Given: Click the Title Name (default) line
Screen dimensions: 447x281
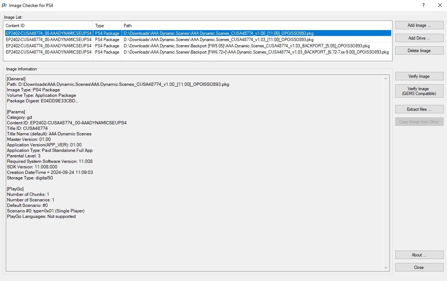Looking at the screenshot, I should [49, 134].
